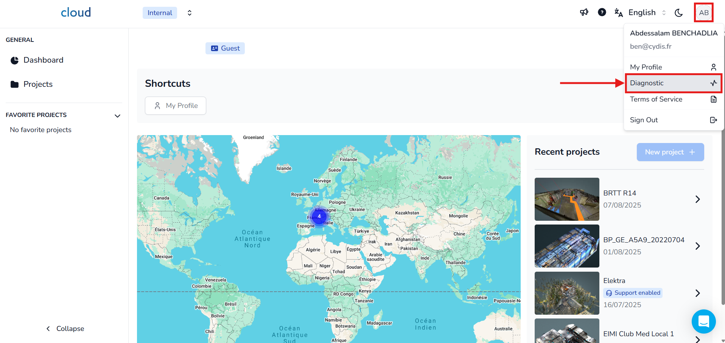
Task: Toggle dark mode moon icon
Action: 678,13
